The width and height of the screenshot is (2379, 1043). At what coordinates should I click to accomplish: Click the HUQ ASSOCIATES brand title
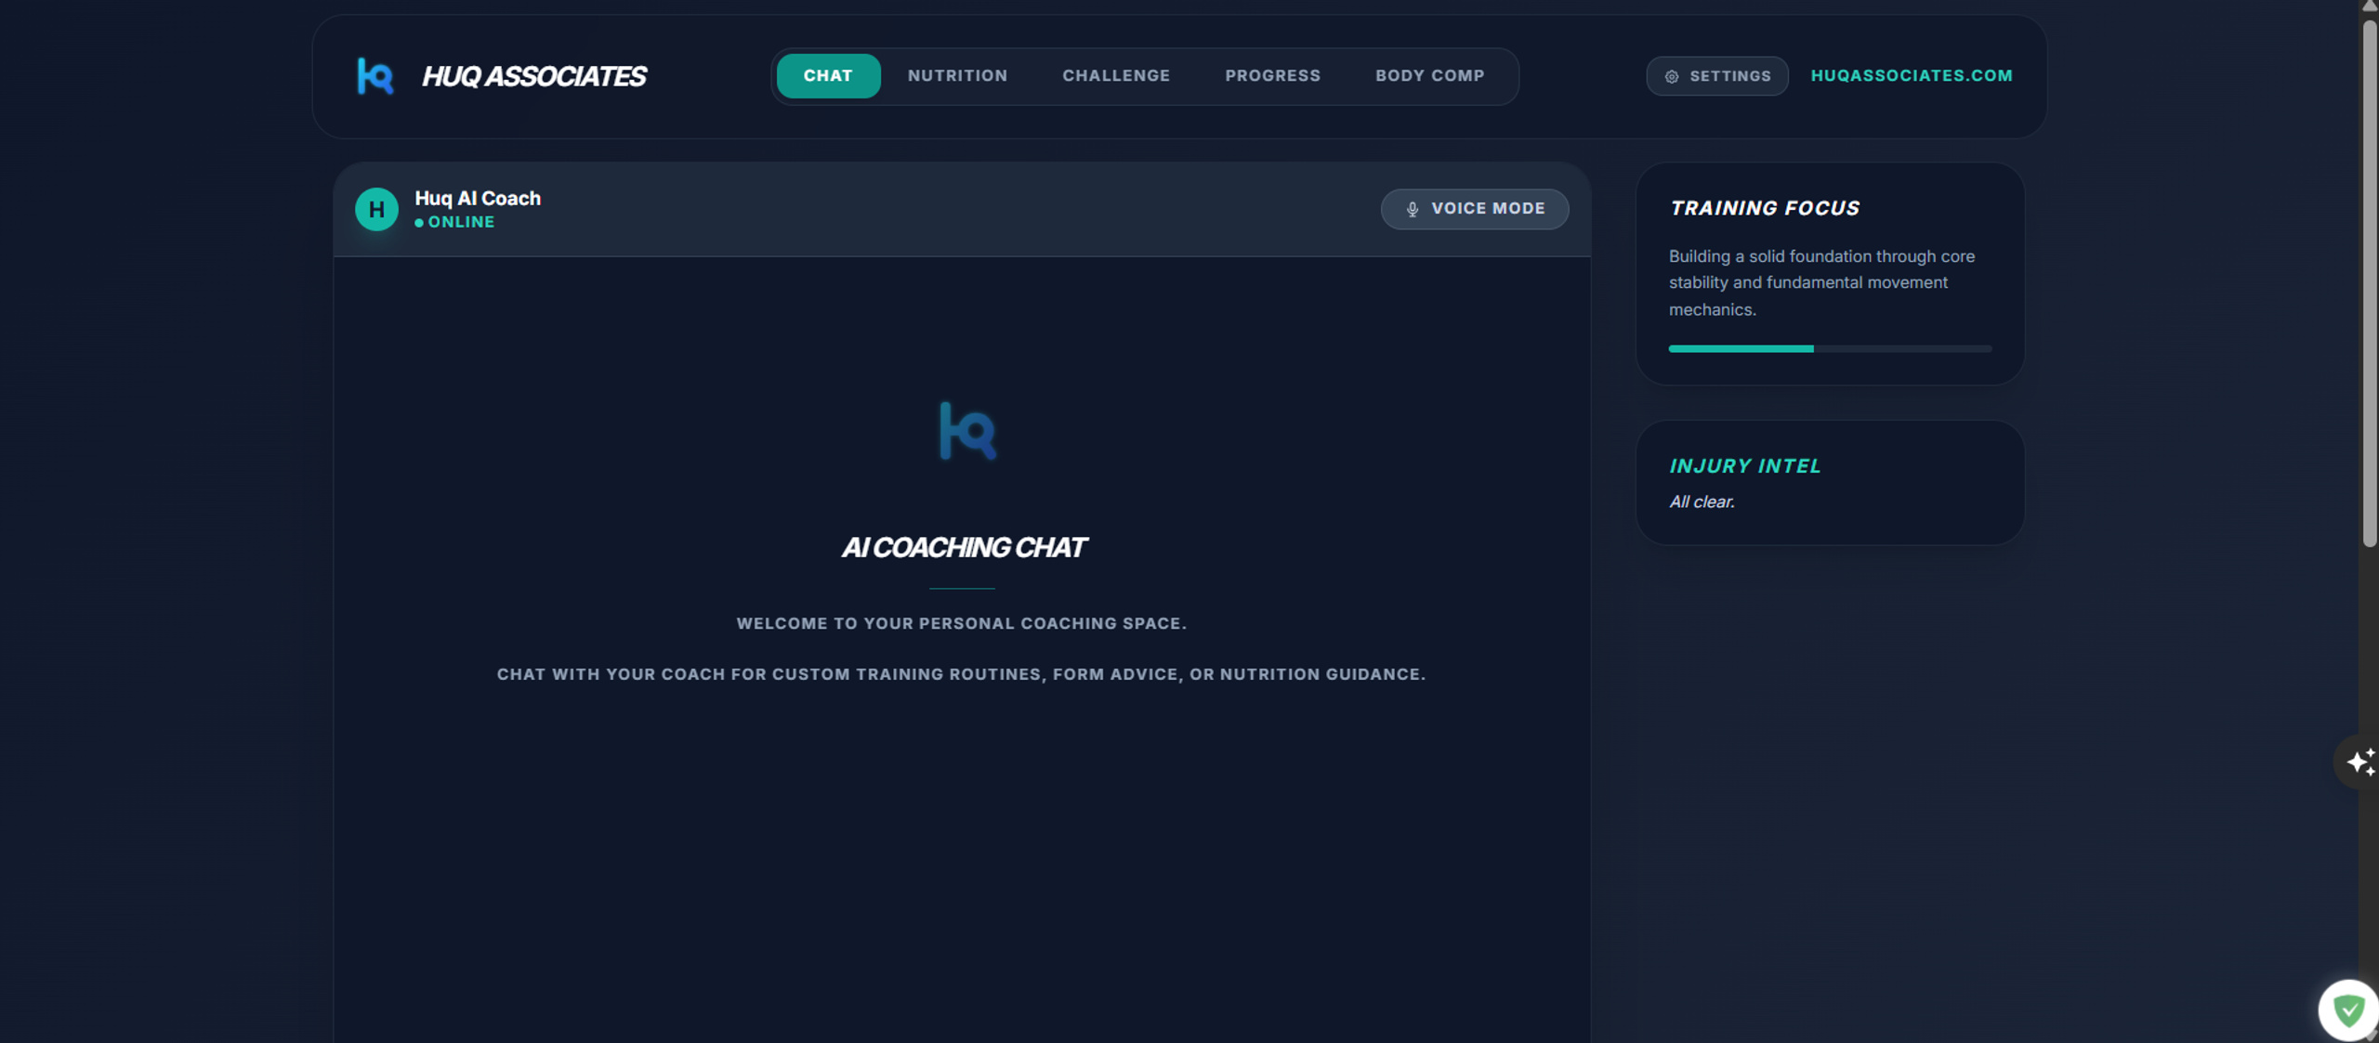[533, 76]
